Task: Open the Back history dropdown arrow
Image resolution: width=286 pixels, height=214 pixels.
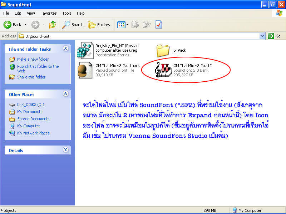Action: [25, 25]
